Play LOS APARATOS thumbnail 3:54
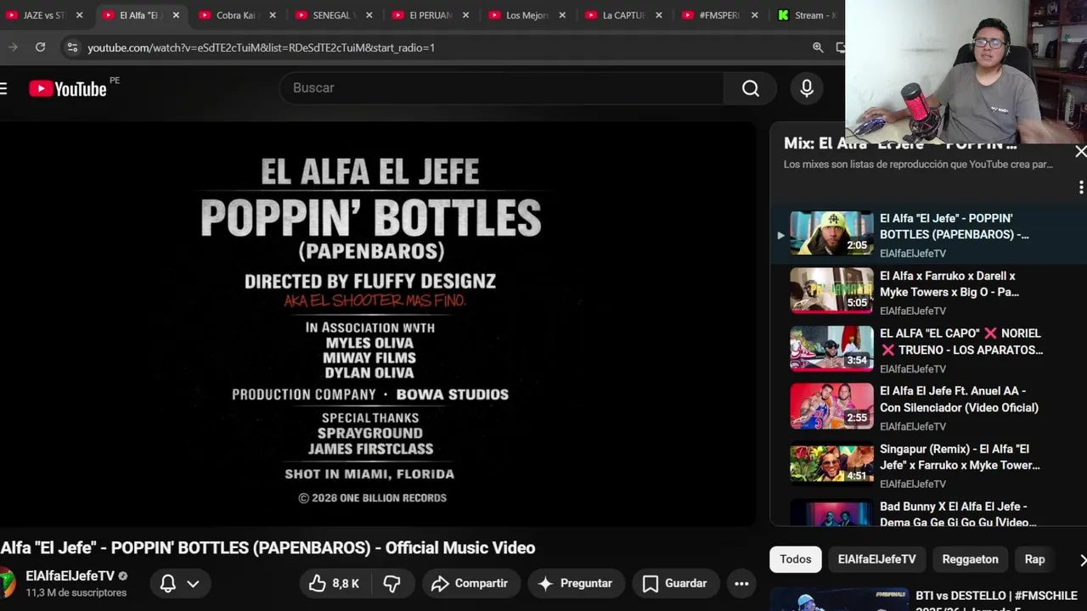1087x611 pixels. (831, 348)
